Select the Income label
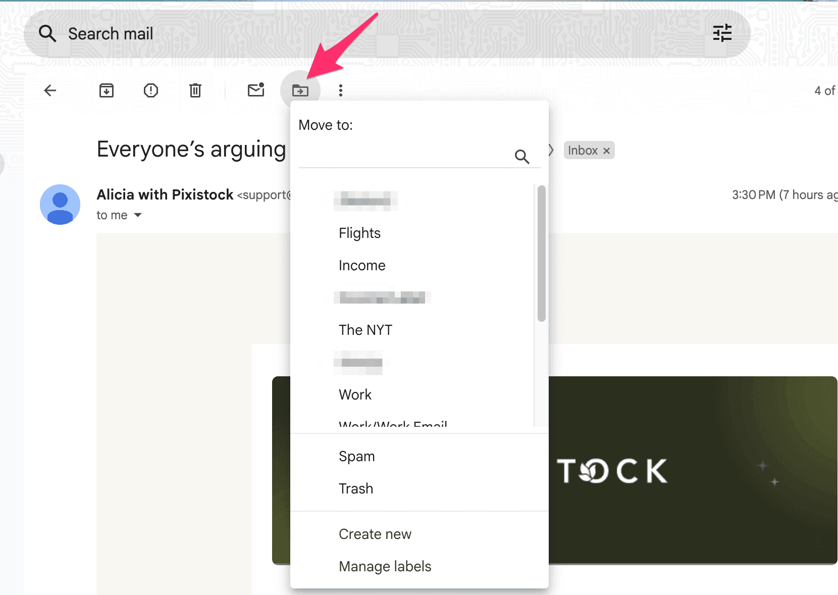838x595 pixels. coord(362,265)
